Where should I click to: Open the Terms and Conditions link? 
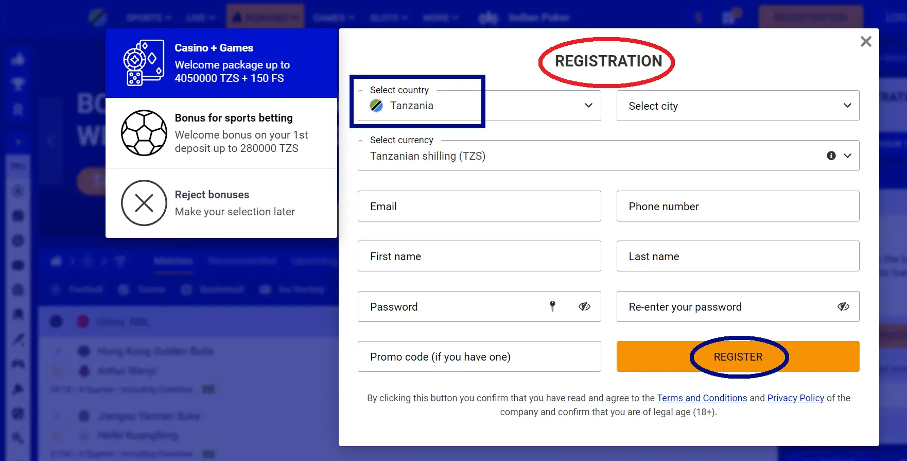coord(702,398)
